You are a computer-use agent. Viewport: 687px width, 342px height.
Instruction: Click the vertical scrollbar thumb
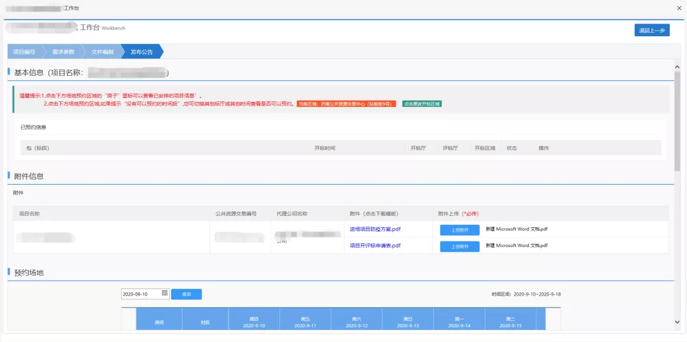click(677, 121)
